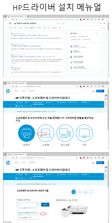Click small desktop type icon in third screenshot
The image size is (112, 223).
[x=85, y=192]
